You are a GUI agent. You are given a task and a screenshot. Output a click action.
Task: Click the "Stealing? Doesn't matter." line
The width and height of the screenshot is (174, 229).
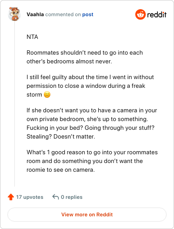[61, 136]
